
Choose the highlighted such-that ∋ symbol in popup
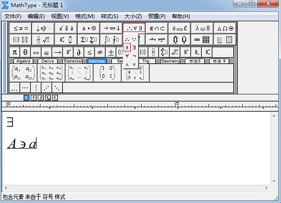pyautogui.click(x=127, y=48)
